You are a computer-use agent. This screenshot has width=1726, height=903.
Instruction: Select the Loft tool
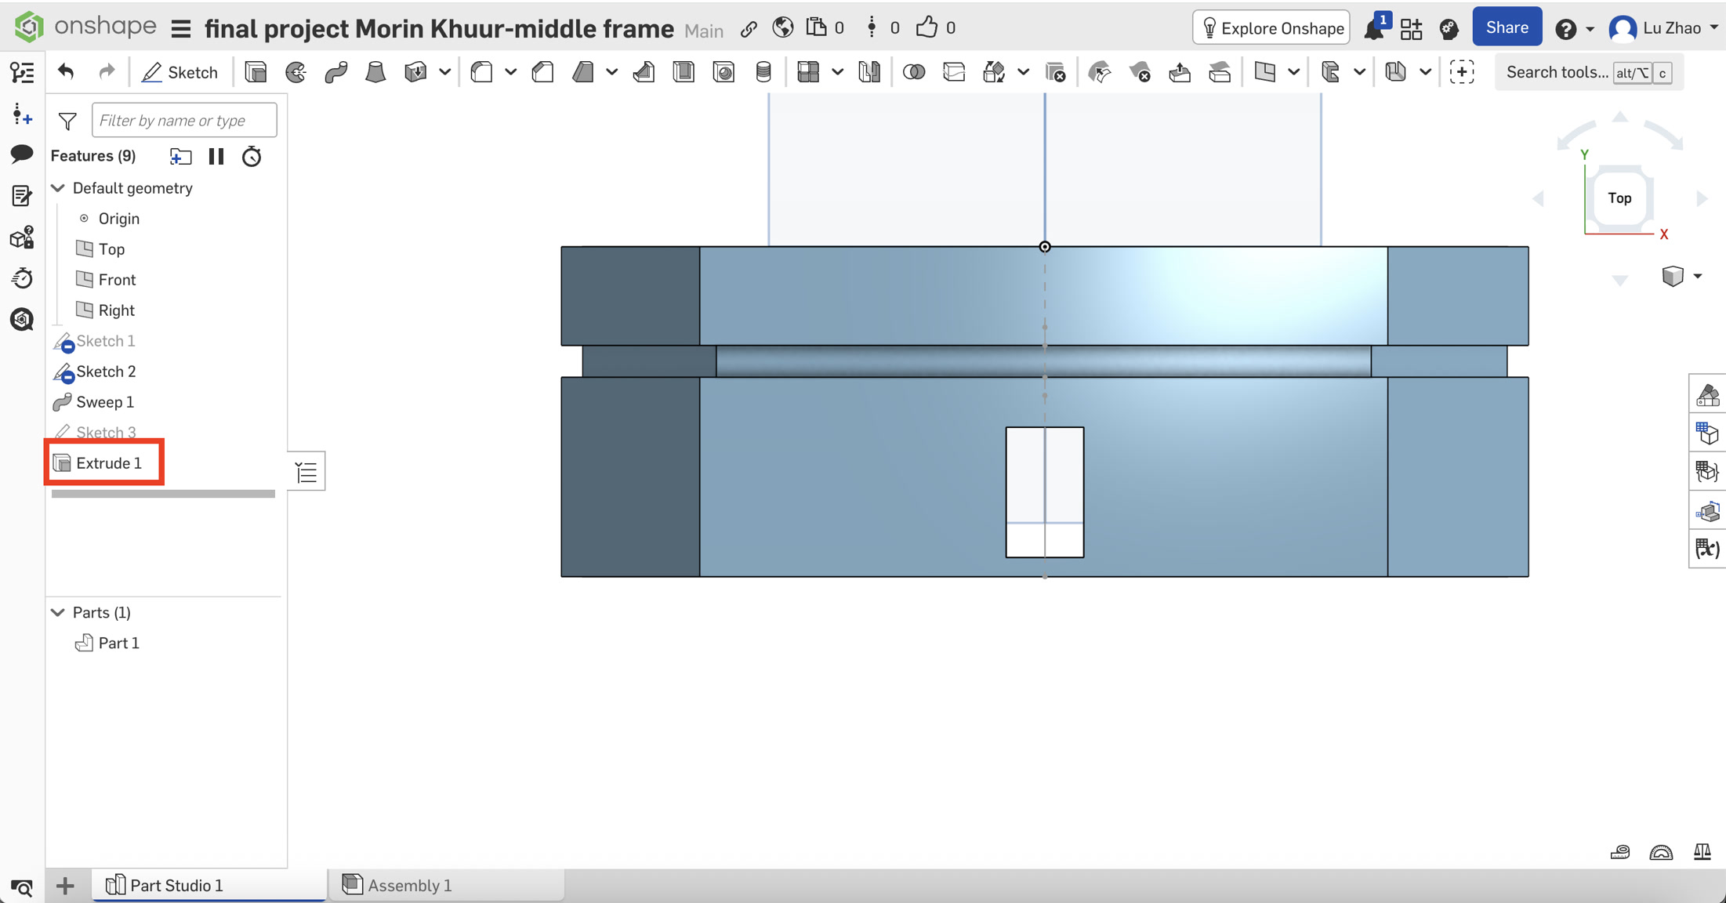tap(375, 72)
